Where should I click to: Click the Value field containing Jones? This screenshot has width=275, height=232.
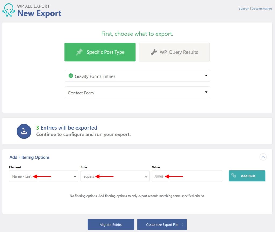[187, 176]
